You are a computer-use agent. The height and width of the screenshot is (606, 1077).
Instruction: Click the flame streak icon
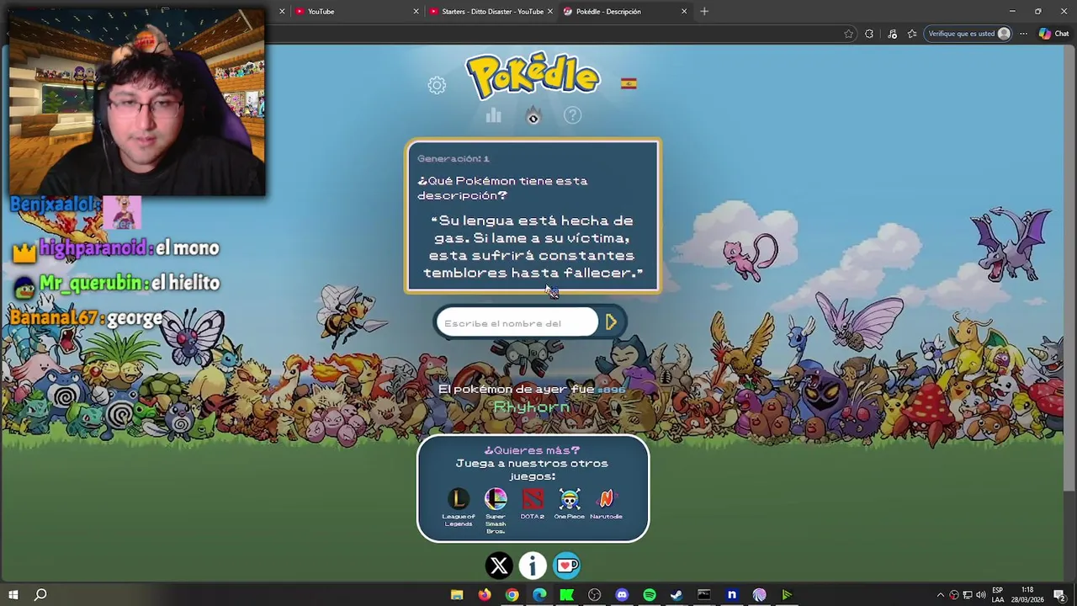533,115
